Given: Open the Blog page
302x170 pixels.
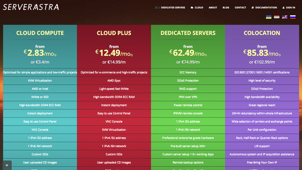Looking at the screenshot, I should 226,7.
